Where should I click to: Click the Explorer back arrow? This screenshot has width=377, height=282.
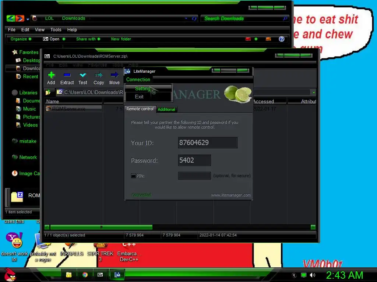click(x=11, y=18)
